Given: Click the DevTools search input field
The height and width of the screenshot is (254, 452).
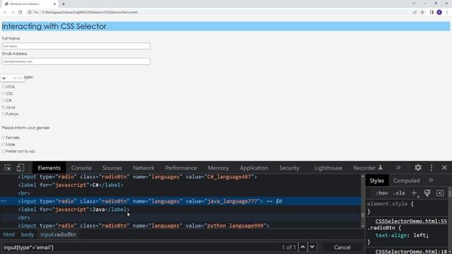Looking at the screenshot, I should (141, 247).
